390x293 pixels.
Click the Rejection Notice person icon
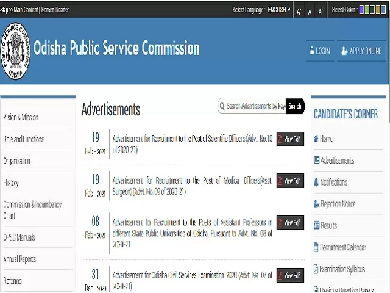pyautogui.click(x=316, y=204)
